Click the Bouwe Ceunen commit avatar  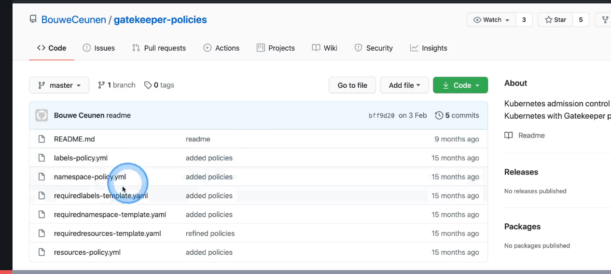click(42, 115)
